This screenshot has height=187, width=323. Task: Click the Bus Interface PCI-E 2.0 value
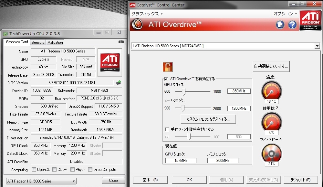[x=99, y=98]
